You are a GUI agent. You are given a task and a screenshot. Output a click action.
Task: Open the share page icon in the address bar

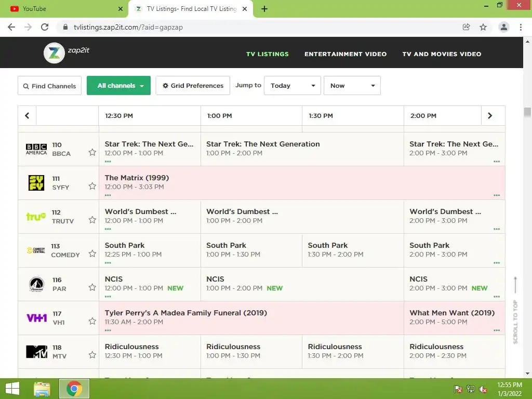[x=467, y=27]
